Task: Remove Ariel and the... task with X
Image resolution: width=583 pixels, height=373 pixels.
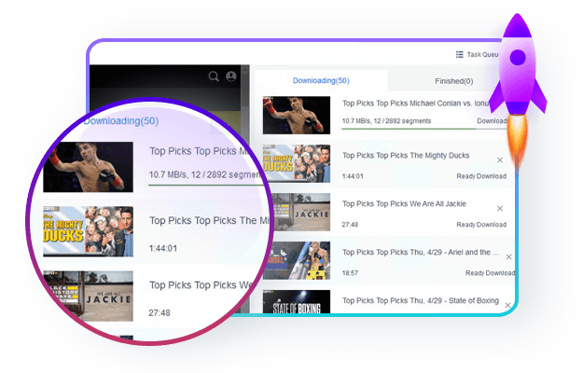Action: (508, 256)
